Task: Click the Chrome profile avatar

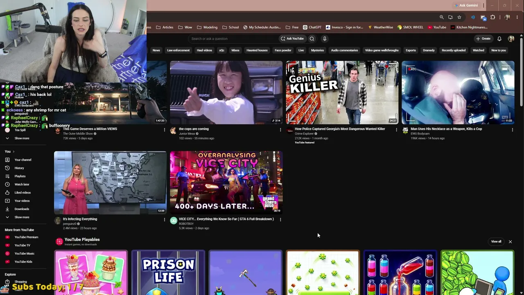Action: (x=507, y=17)
